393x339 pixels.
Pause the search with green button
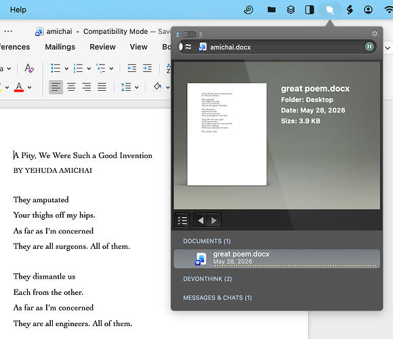369,47
